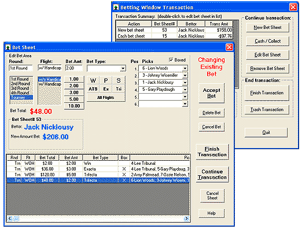302x229 pixels.
Task: Click Remove Bet Sheet in Transaction window
Action: point(267,68)
